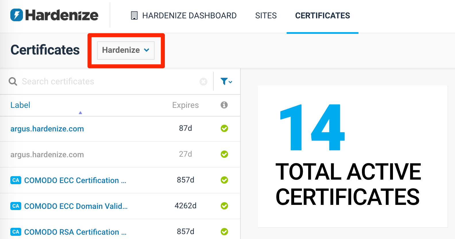Click the search magnifier icon

13,81
